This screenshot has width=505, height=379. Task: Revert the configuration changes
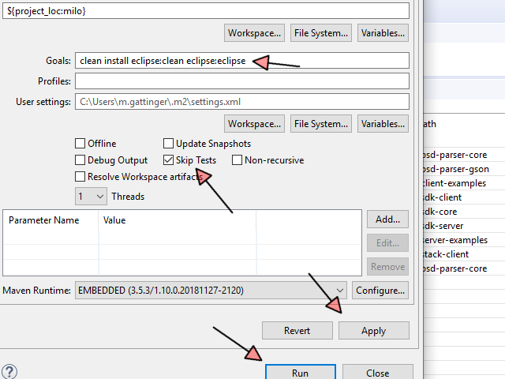[x=297, y=330]
